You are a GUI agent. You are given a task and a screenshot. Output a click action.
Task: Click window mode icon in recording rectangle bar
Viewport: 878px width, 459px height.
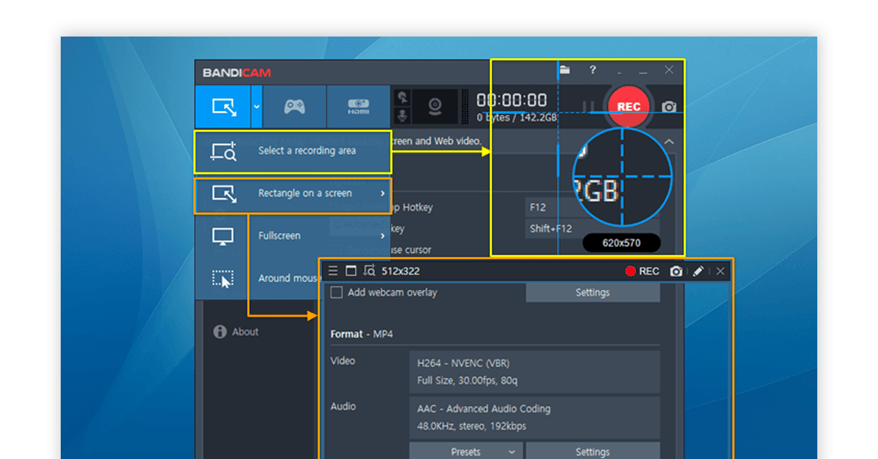click(350, 271)
